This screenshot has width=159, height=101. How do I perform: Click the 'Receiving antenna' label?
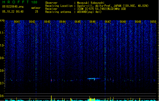point(58,12)
